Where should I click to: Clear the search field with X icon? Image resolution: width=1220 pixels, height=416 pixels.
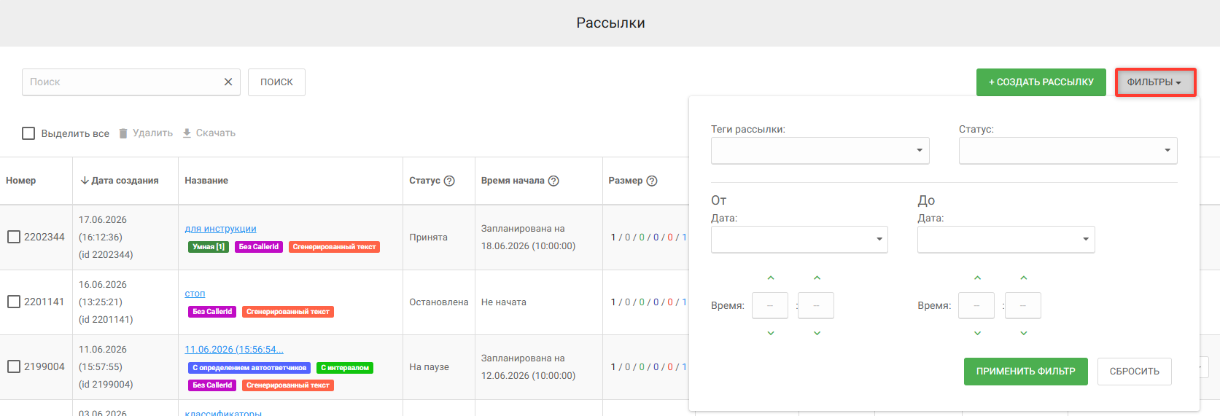point(228,82)
